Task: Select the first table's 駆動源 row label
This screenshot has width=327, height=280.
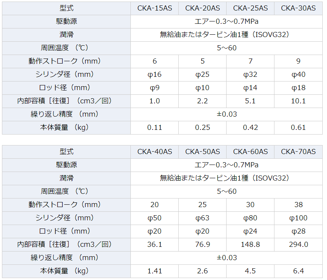Action: point(66,21)
